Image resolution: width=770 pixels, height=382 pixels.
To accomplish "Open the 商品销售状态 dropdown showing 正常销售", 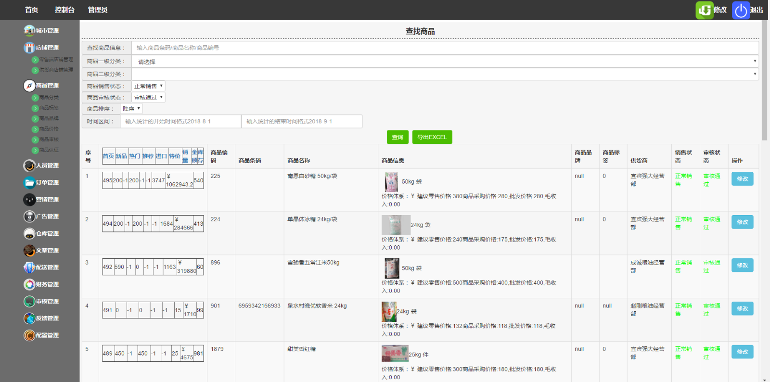I will coord(148,86).
